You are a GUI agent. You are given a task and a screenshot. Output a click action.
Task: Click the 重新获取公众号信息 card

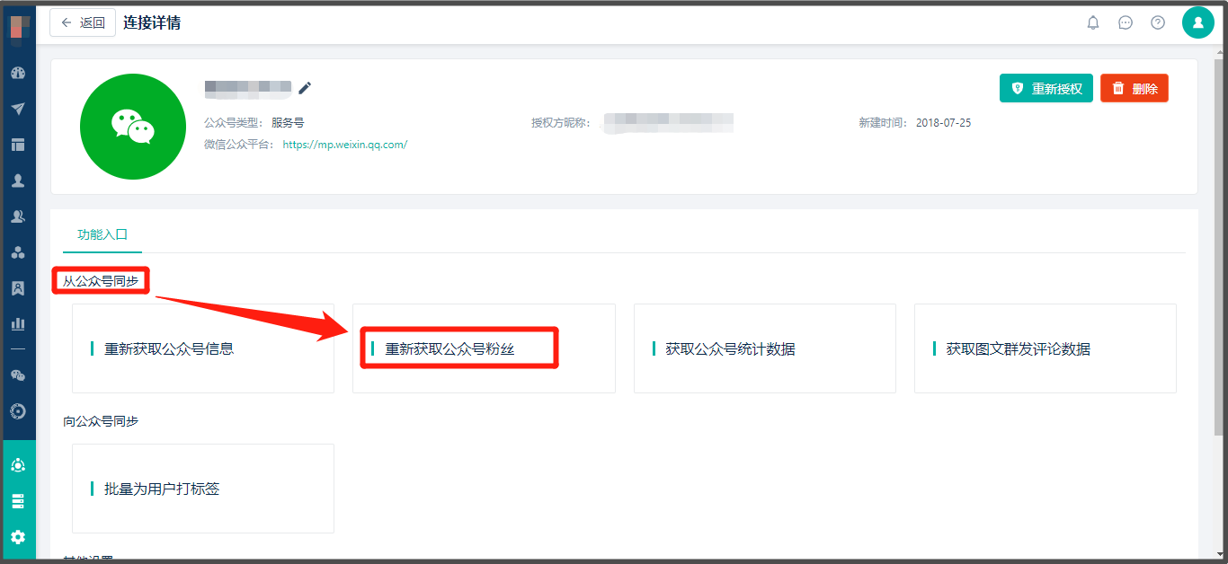[x=203, y=348]
